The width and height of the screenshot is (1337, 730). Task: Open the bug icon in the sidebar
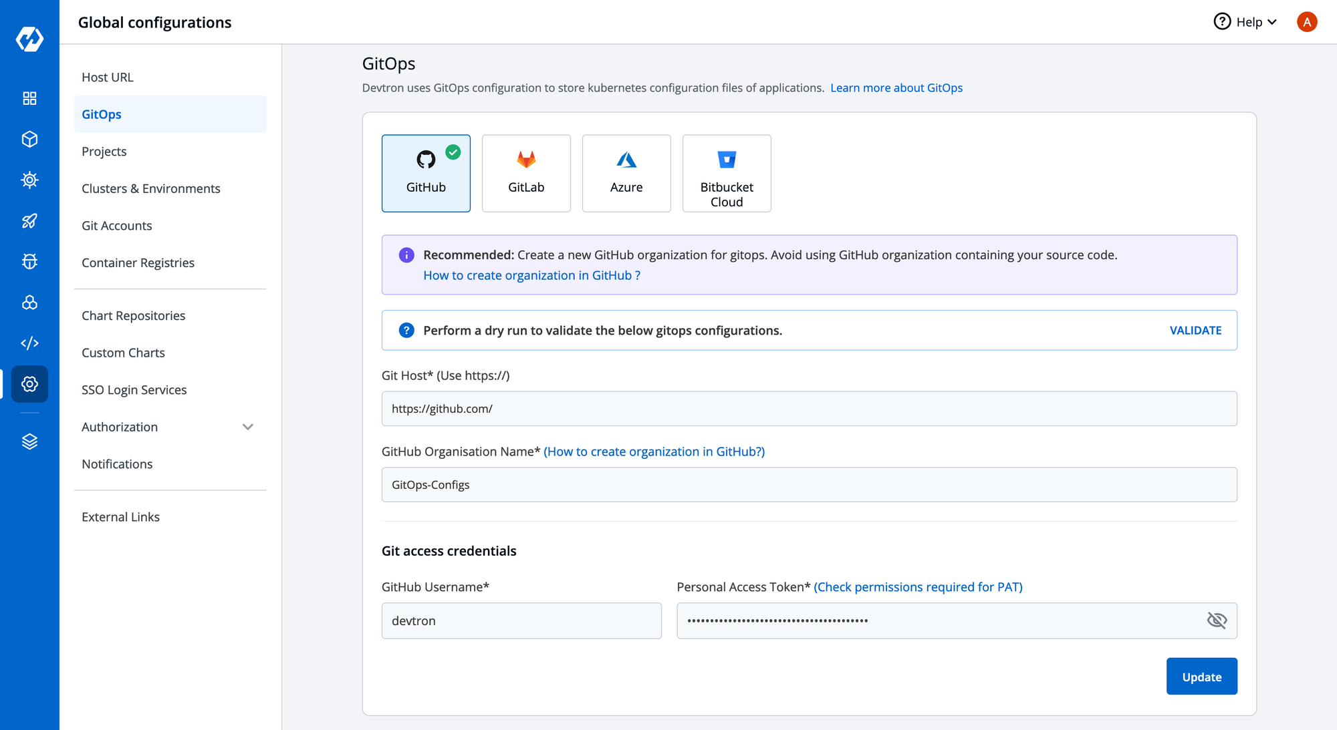29,262
